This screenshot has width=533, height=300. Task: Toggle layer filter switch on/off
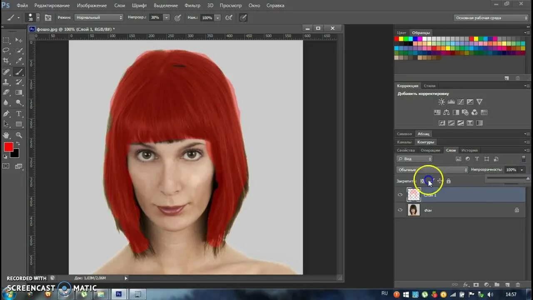[x=523, y=159]
